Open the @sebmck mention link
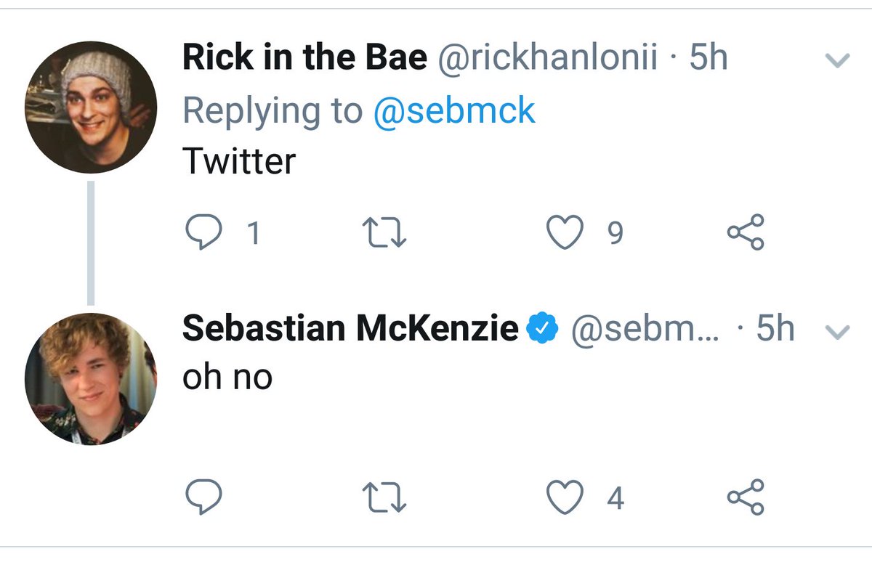Image resolution: width=872 pixels, height=562 pixels. [x=453, y=110]
